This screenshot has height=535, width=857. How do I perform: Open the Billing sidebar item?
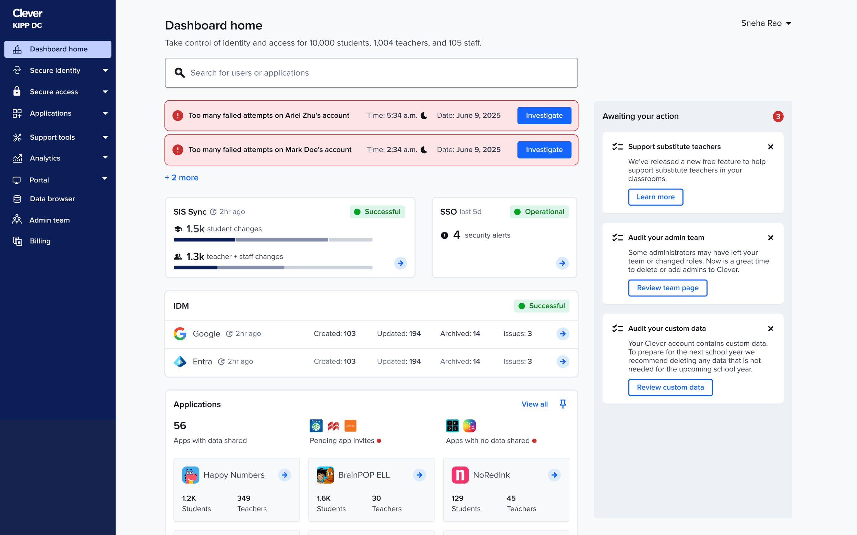tap(40, 241)
